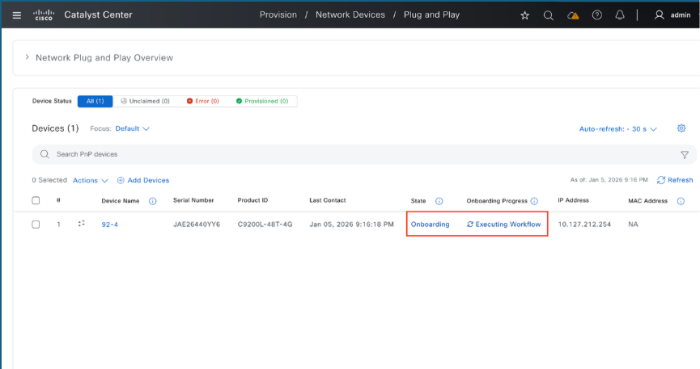Screen dimensions: 700x369
Task: Click the info icon beside State
Action: (439, 201)
